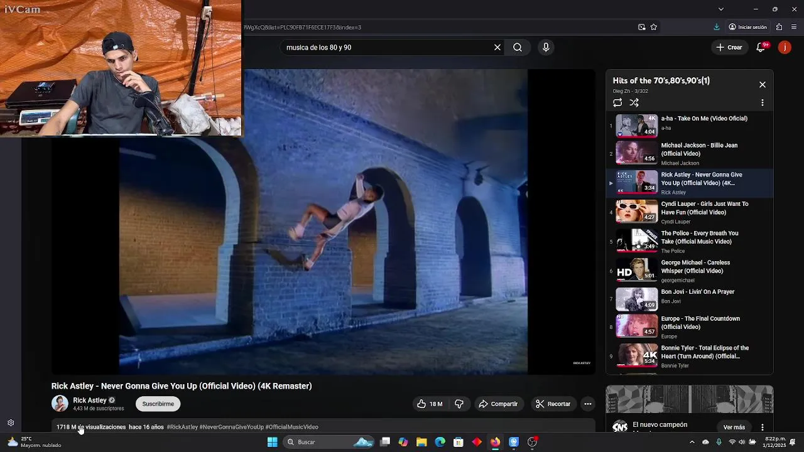This screenshot has width=804, height=452.
Task: Open File Explorer from the taskbar
Action: click(421, 442)
